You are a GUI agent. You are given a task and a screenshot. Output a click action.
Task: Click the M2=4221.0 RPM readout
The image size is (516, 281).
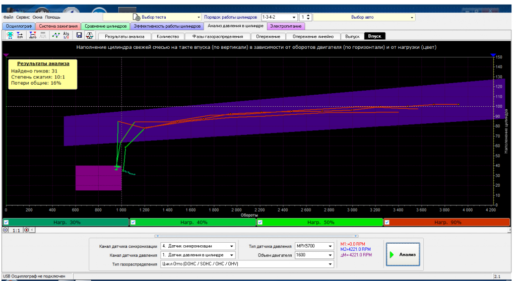tap(355, 249)
